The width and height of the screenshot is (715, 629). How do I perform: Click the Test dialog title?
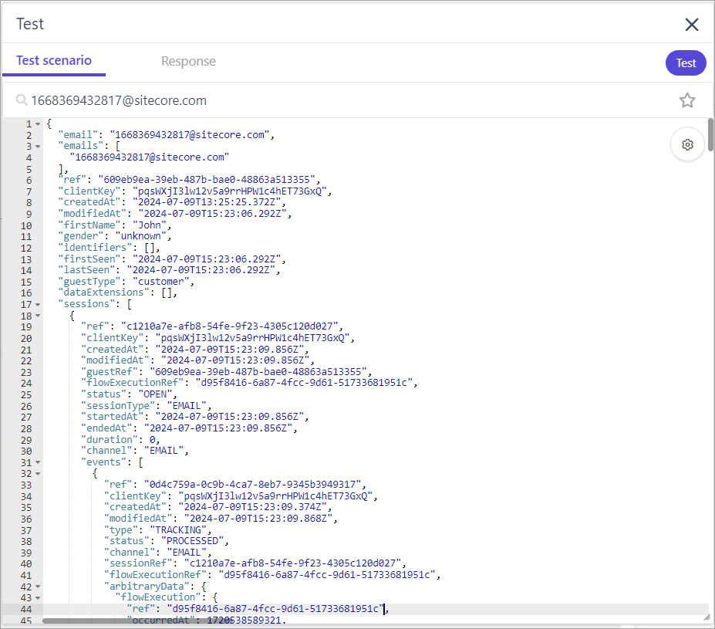pos(30,24)
